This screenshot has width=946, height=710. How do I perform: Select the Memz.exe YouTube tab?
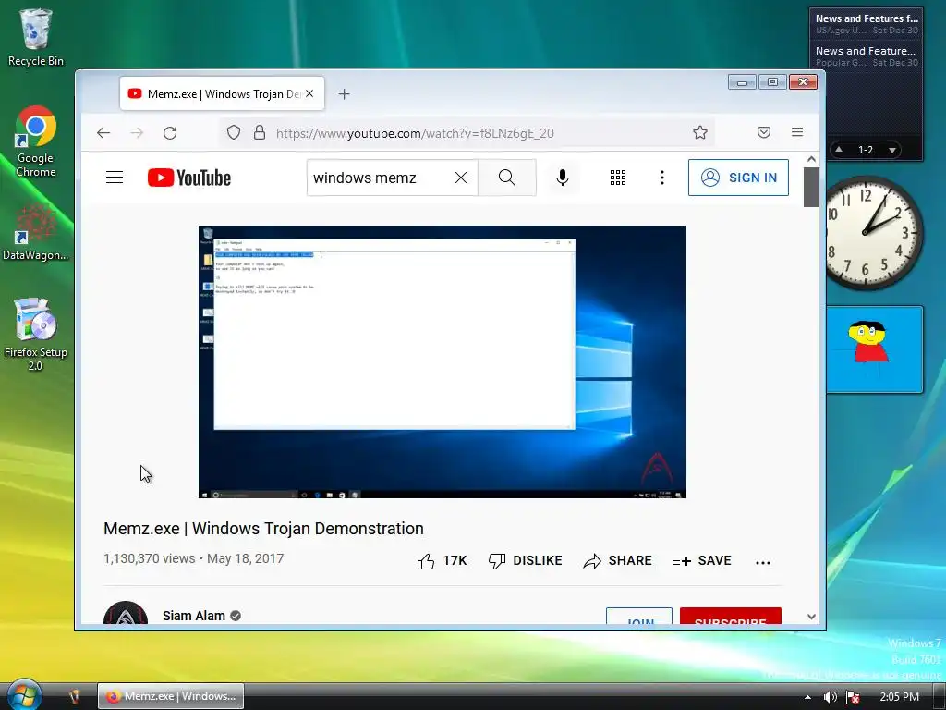[x=222, y=93]
